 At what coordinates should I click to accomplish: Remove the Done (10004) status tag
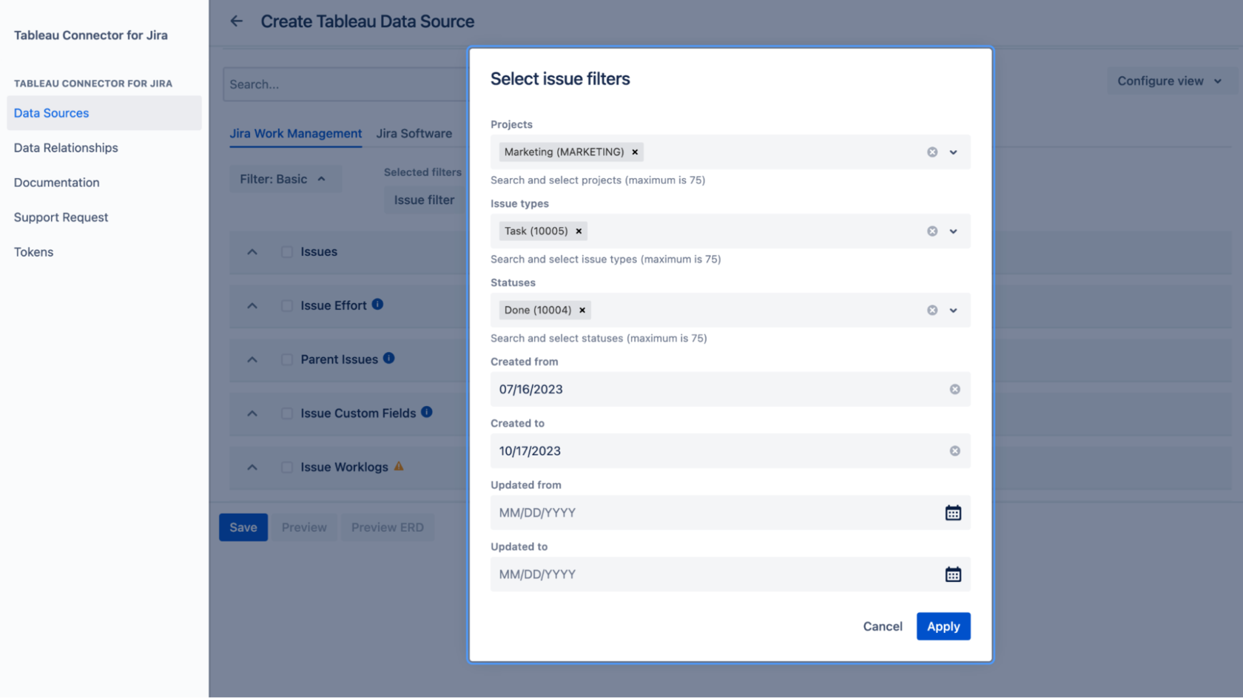[582, 310]
